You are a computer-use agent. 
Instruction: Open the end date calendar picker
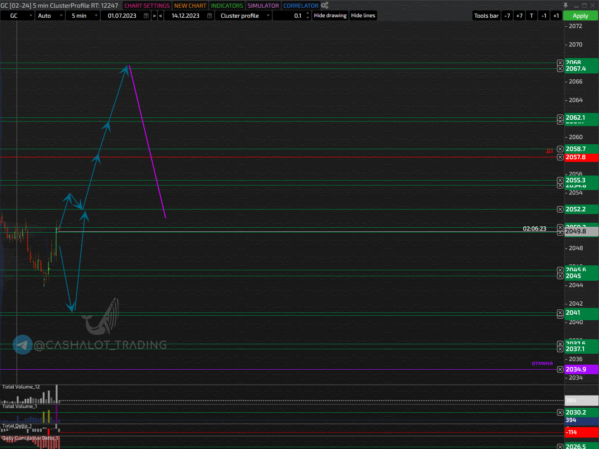210,15
